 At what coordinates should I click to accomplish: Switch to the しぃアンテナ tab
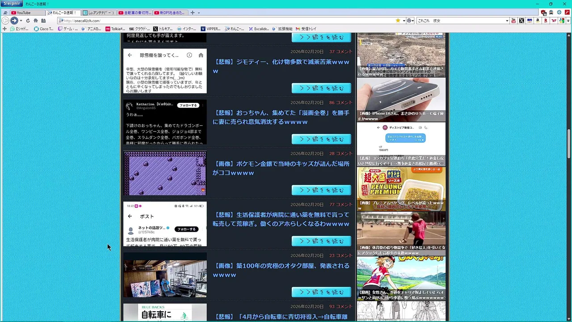(x=99, y=13)
